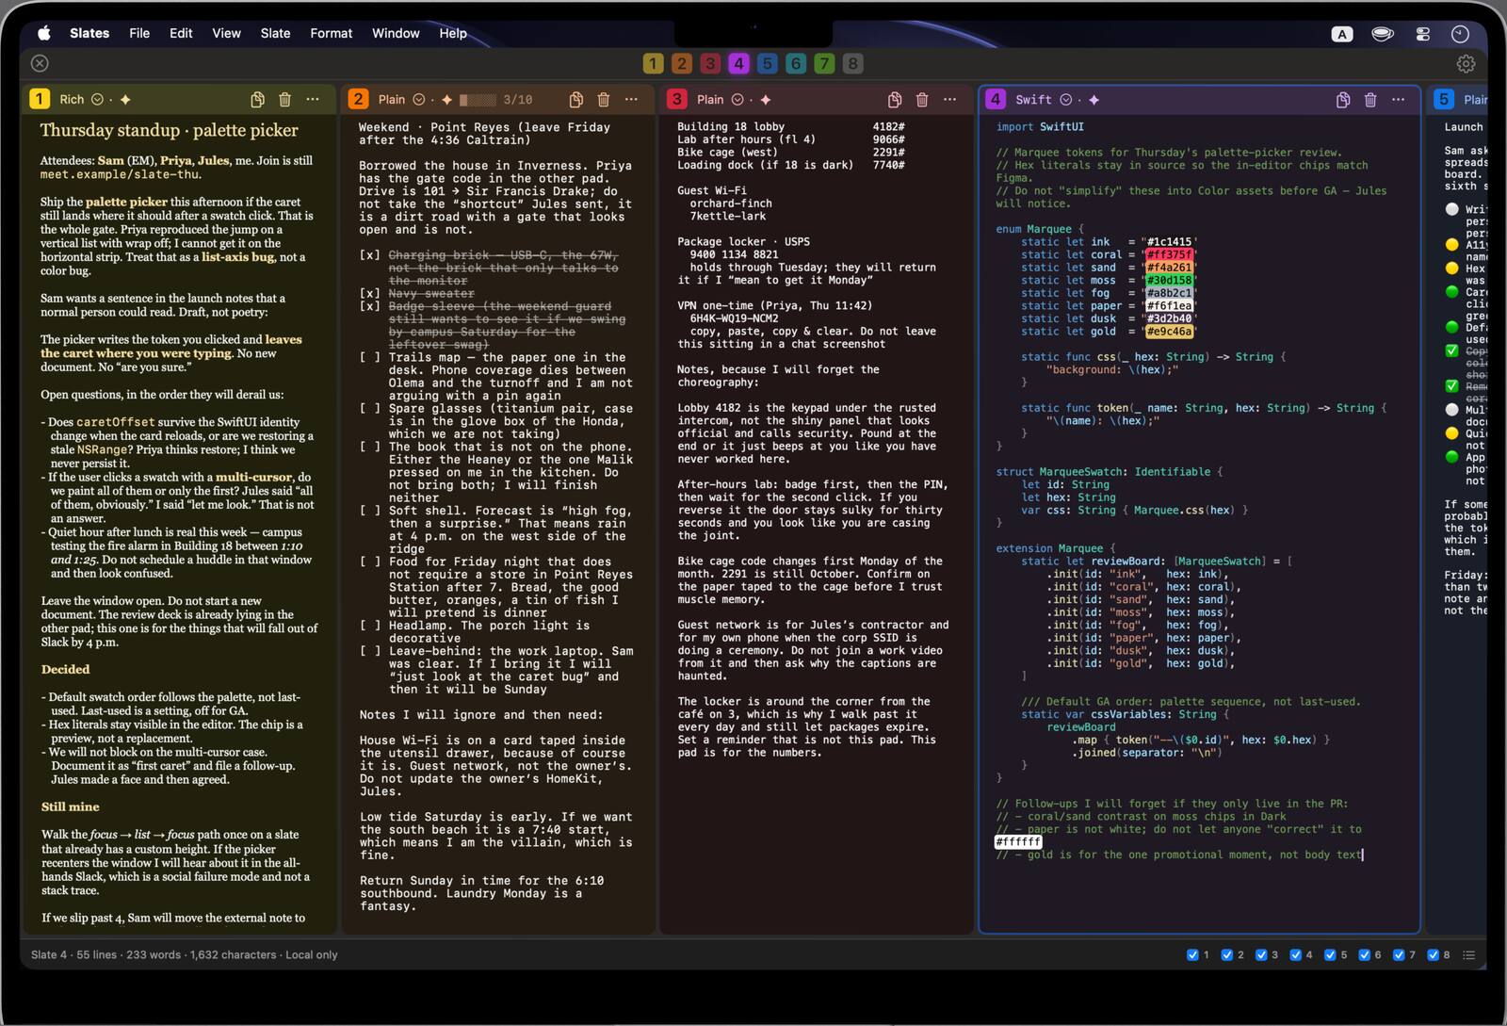Open the Apple menu

(43, 33)
